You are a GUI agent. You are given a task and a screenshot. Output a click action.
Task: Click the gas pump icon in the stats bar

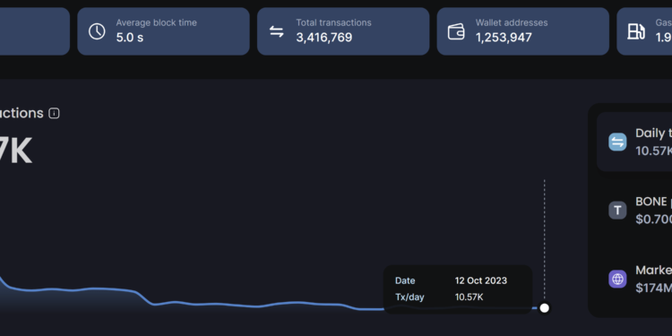(636, 31)
